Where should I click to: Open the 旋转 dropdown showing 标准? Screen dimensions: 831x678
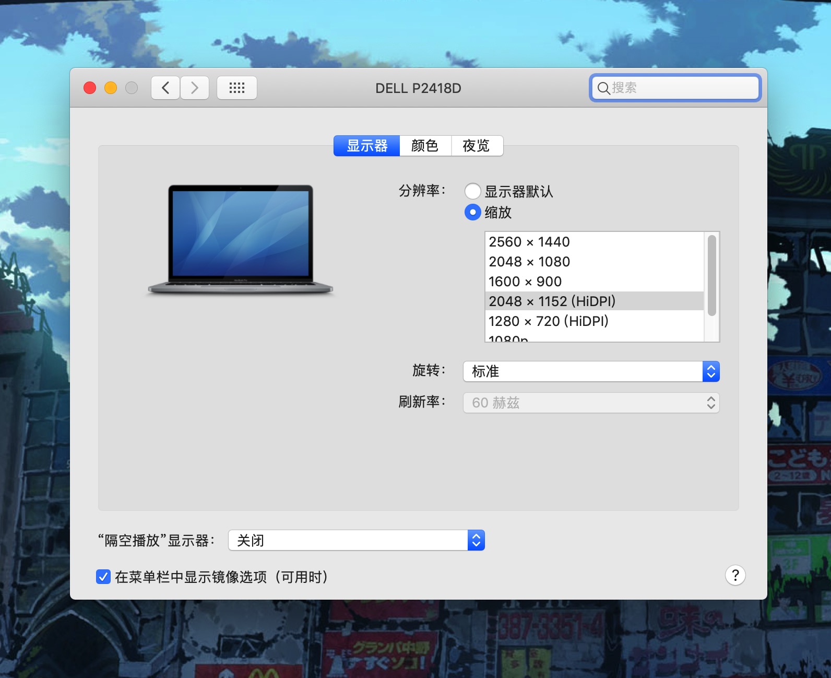(x=591, y=371)
